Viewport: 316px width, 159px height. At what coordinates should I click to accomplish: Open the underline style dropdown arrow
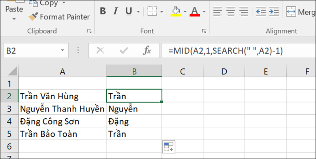[x=138, y=11]
